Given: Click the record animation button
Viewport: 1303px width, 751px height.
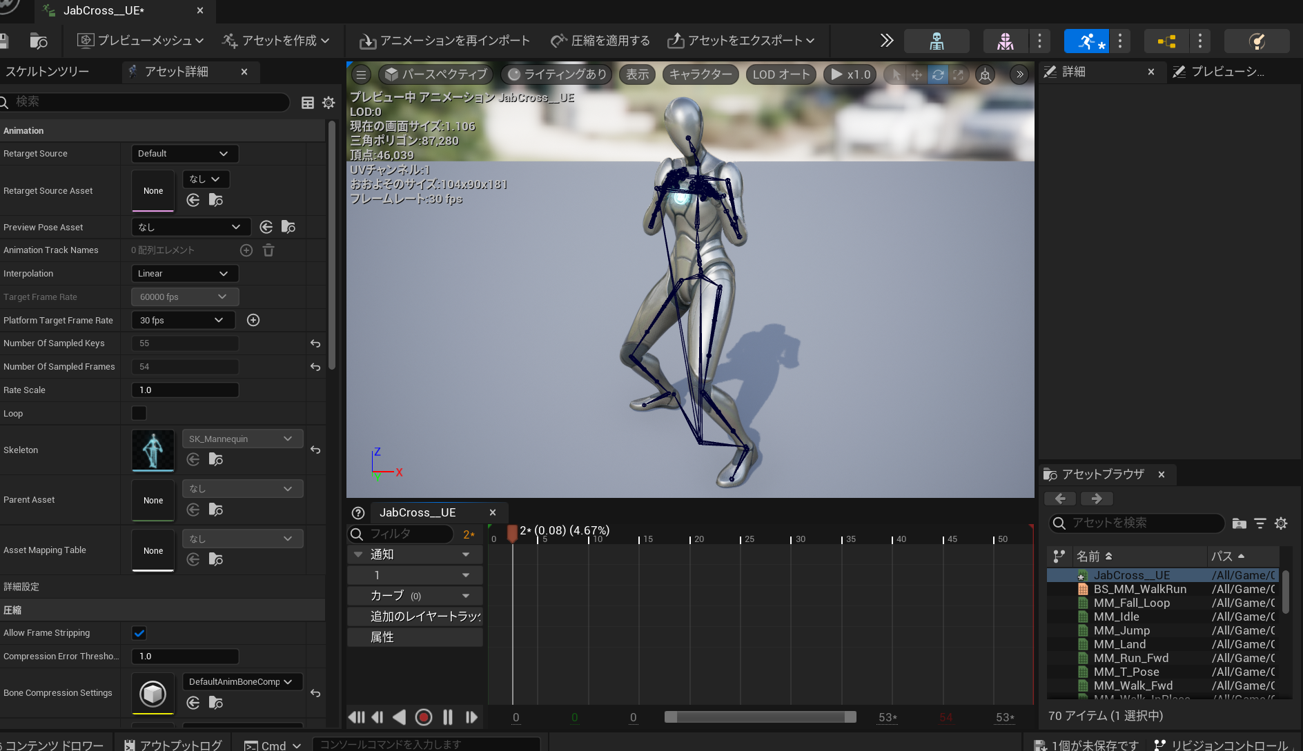Looking at the screenshot, I should pyautogui.click(x=424, y=717).
